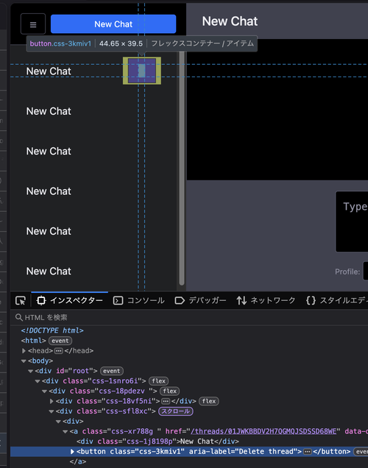
Task: Open the コンソール tab
Action: pos(139,300)
